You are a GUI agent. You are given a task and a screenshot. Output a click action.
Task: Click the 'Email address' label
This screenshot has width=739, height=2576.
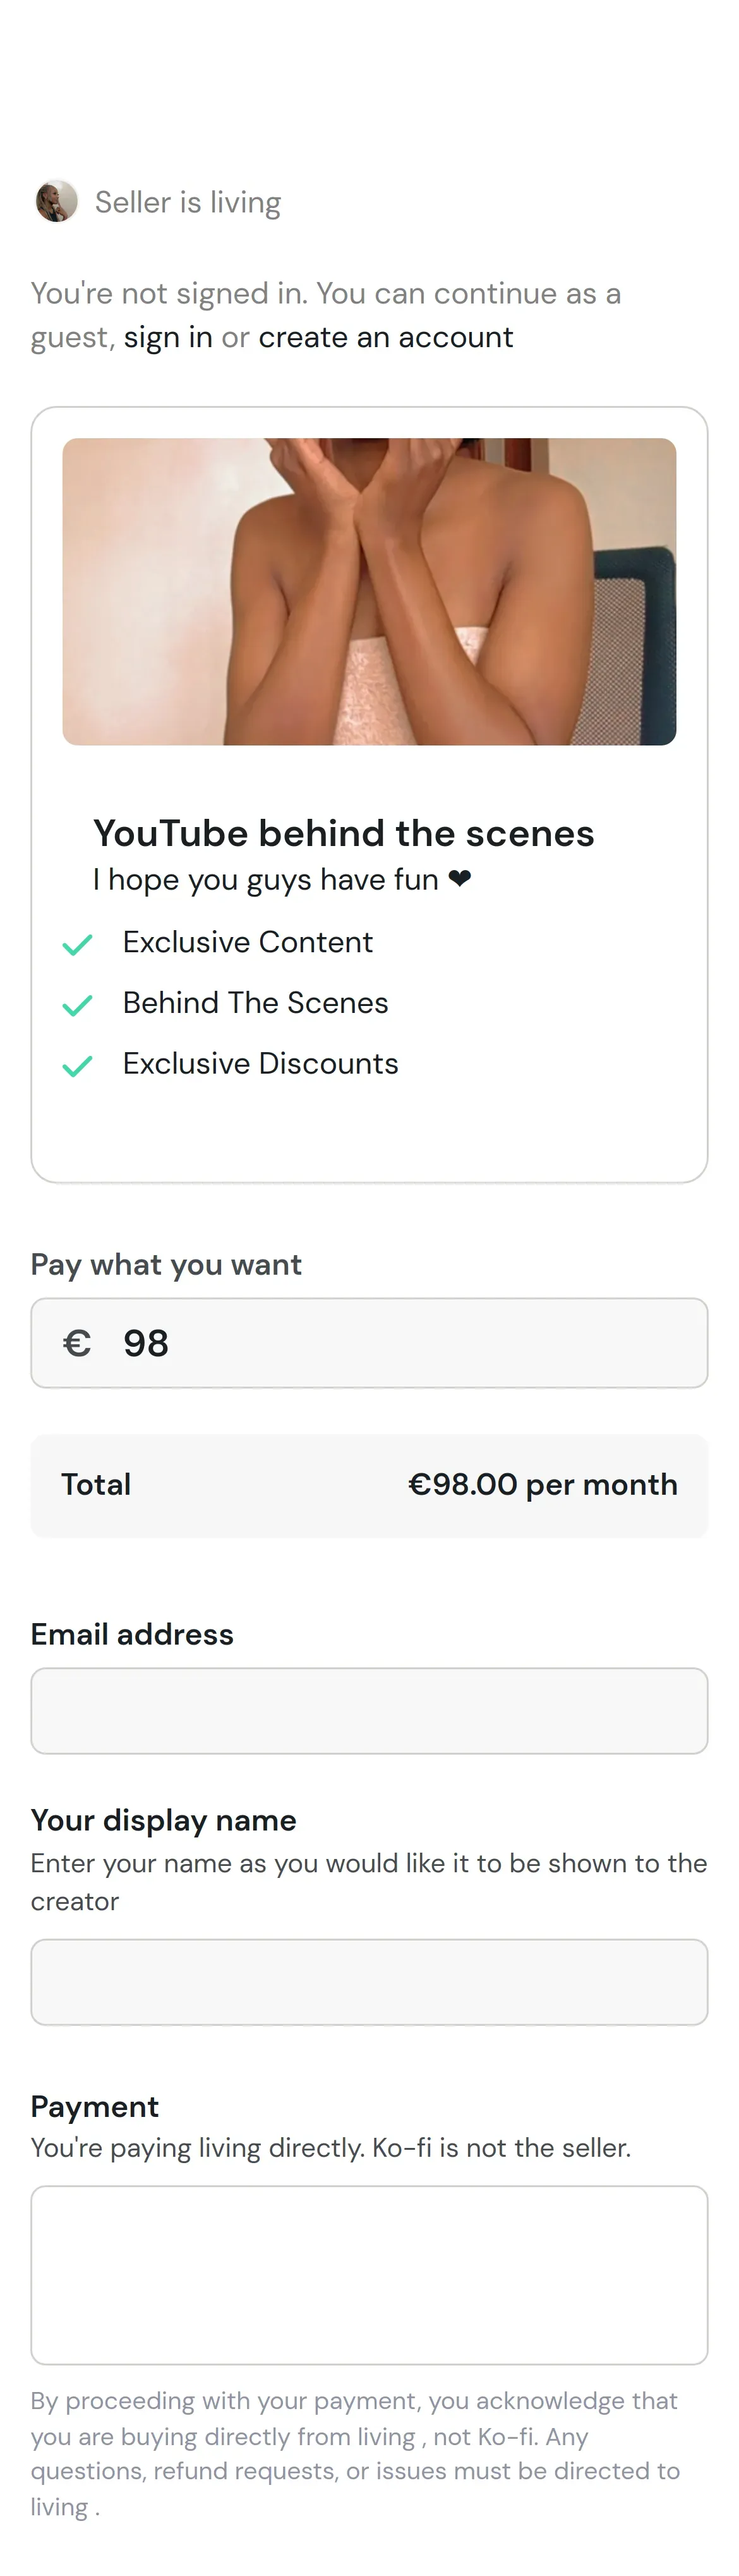click(132, 1634)
